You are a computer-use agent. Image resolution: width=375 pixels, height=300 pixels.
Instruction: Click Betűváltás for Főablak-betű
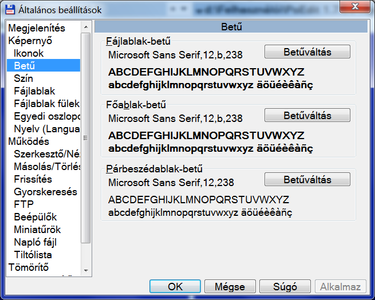[x=307, y=116]
